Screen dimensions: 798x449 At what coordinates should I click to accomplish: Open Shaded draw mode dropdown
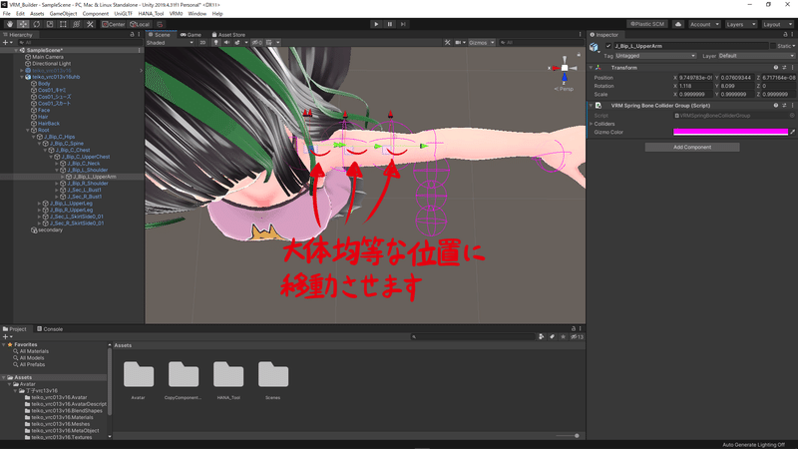click(170, 43)
